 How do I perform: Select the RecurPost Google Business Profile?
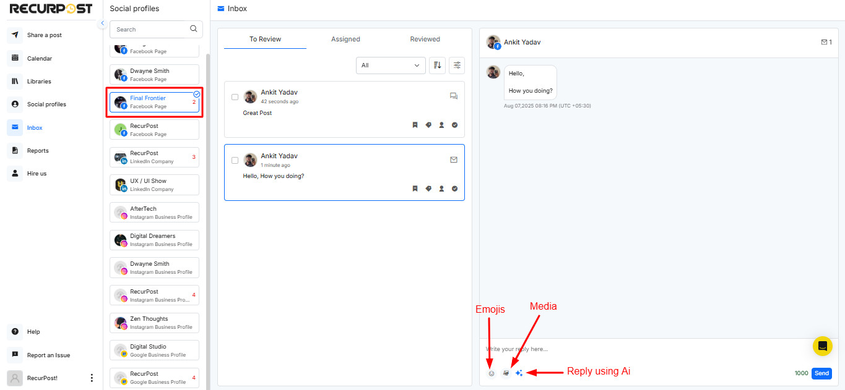click(x=154, y=378)
